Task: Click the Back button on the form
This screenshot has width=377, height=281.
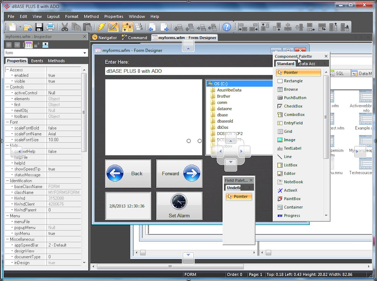Action: (128, 173)
